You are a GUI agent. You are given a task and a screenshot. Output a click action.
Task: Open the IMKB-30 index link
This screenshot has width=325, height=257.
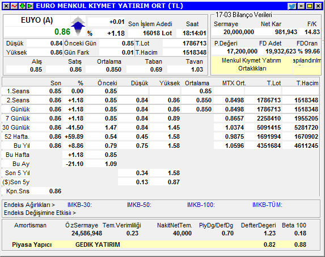[x=79, y=205]
